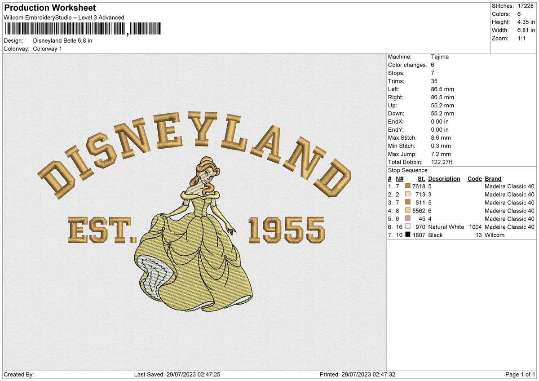Click the Down value '55.2 mm'
539x381 pixels.
pos(442,113)
